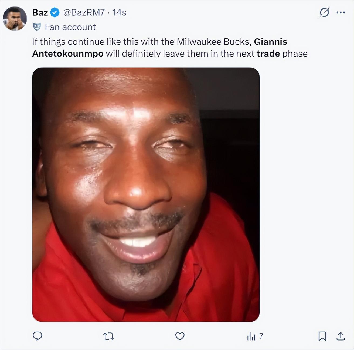
Task: Repost using the arrows icon
Action: coord(109,336)
